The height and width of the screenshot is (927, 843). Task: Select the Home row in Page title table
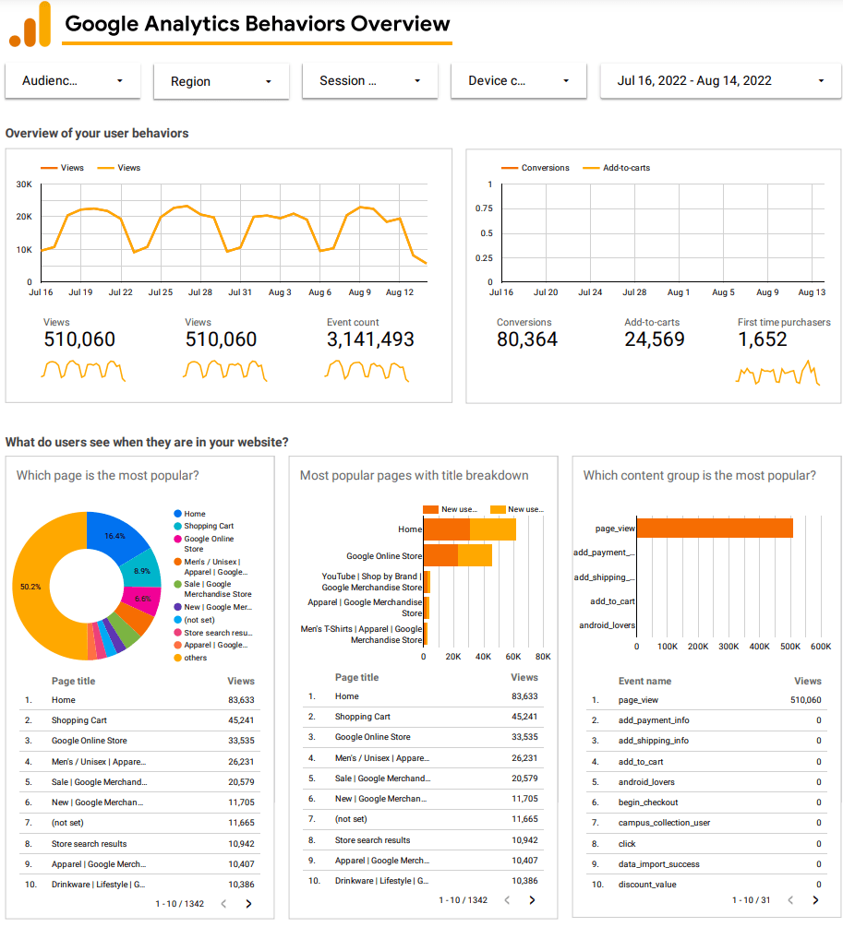[x=138, y=700]
